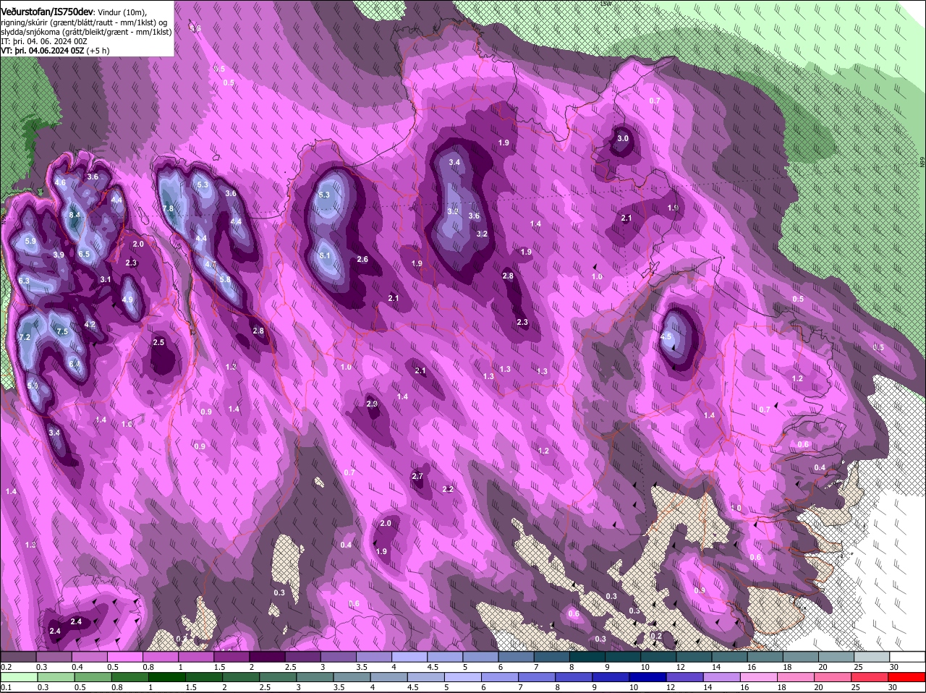Pick lower legend swatch between 10 and 12
926x693 pixels.
[648, 676]
